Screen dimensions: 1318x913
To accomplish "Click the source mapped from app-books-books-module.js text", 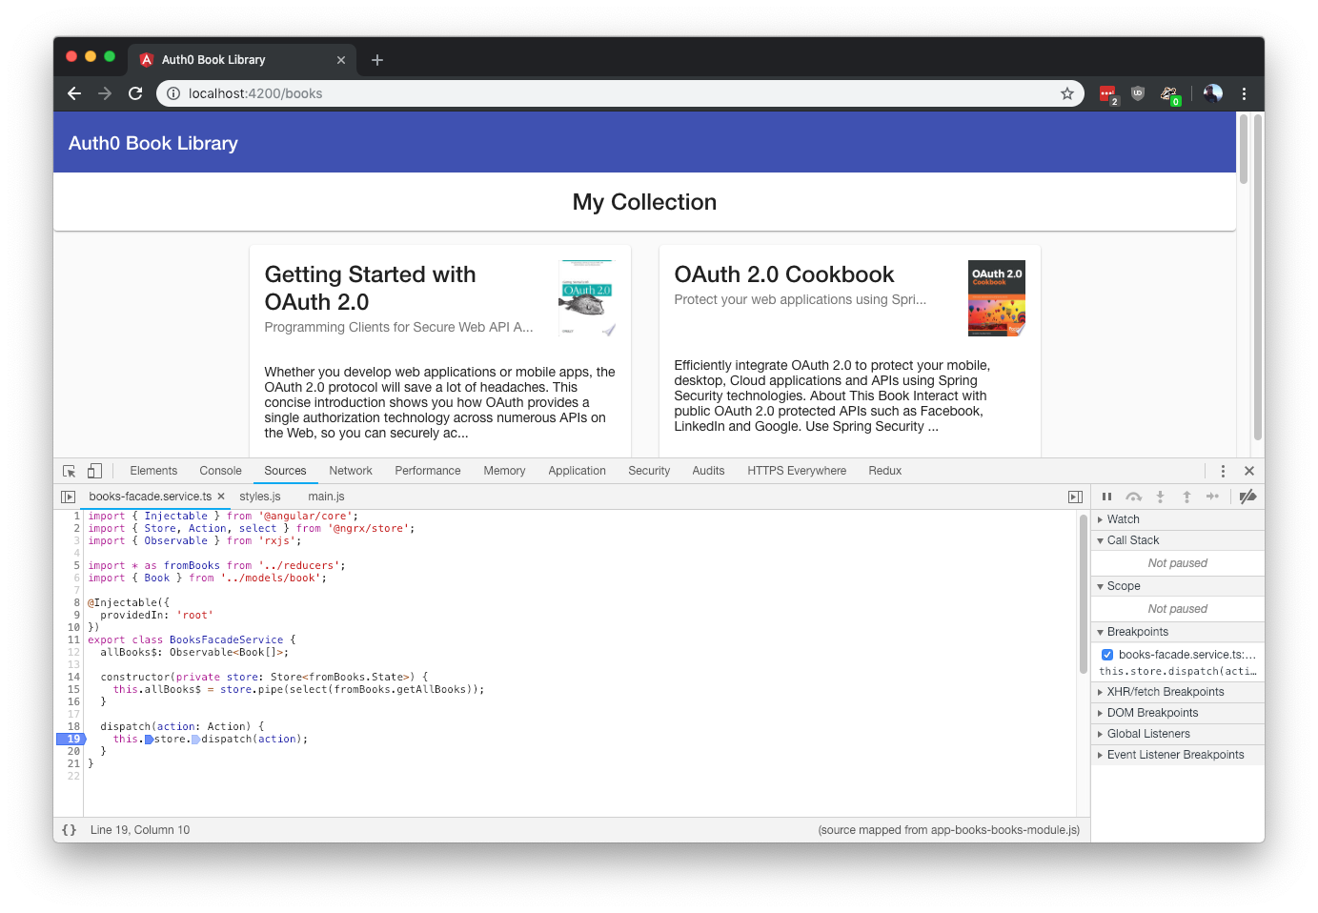I will (x=949, y=830).
